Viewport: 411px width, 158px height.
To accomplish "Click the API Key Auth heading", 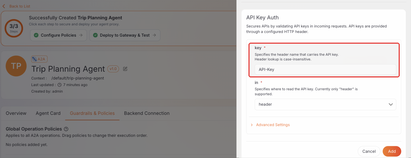I will (x=262, y=18).
